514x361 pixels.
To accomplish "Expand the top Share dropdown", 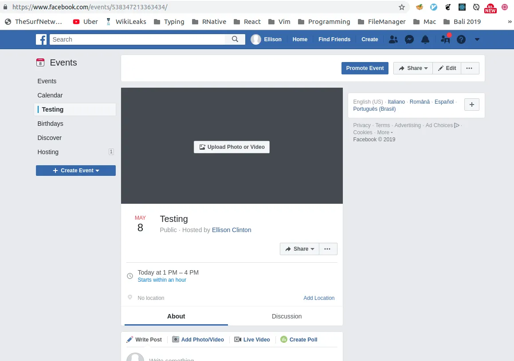I will tap(413, 68).
